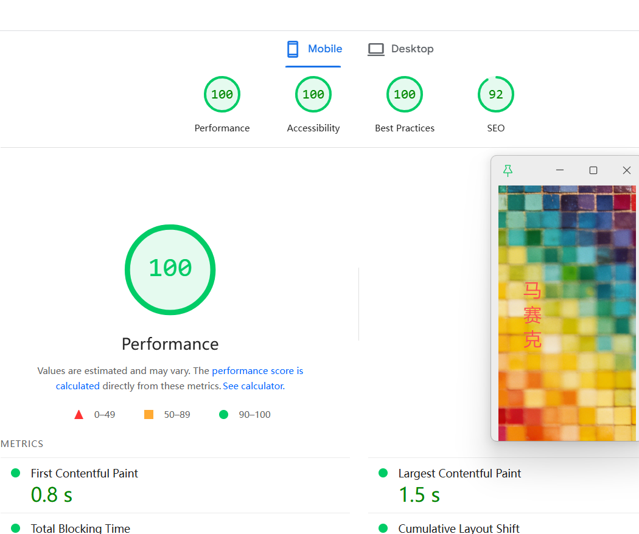Screen dimensions: 639x534
Task: Click the mobile phone icon
Action: click(x=293, y=49)
